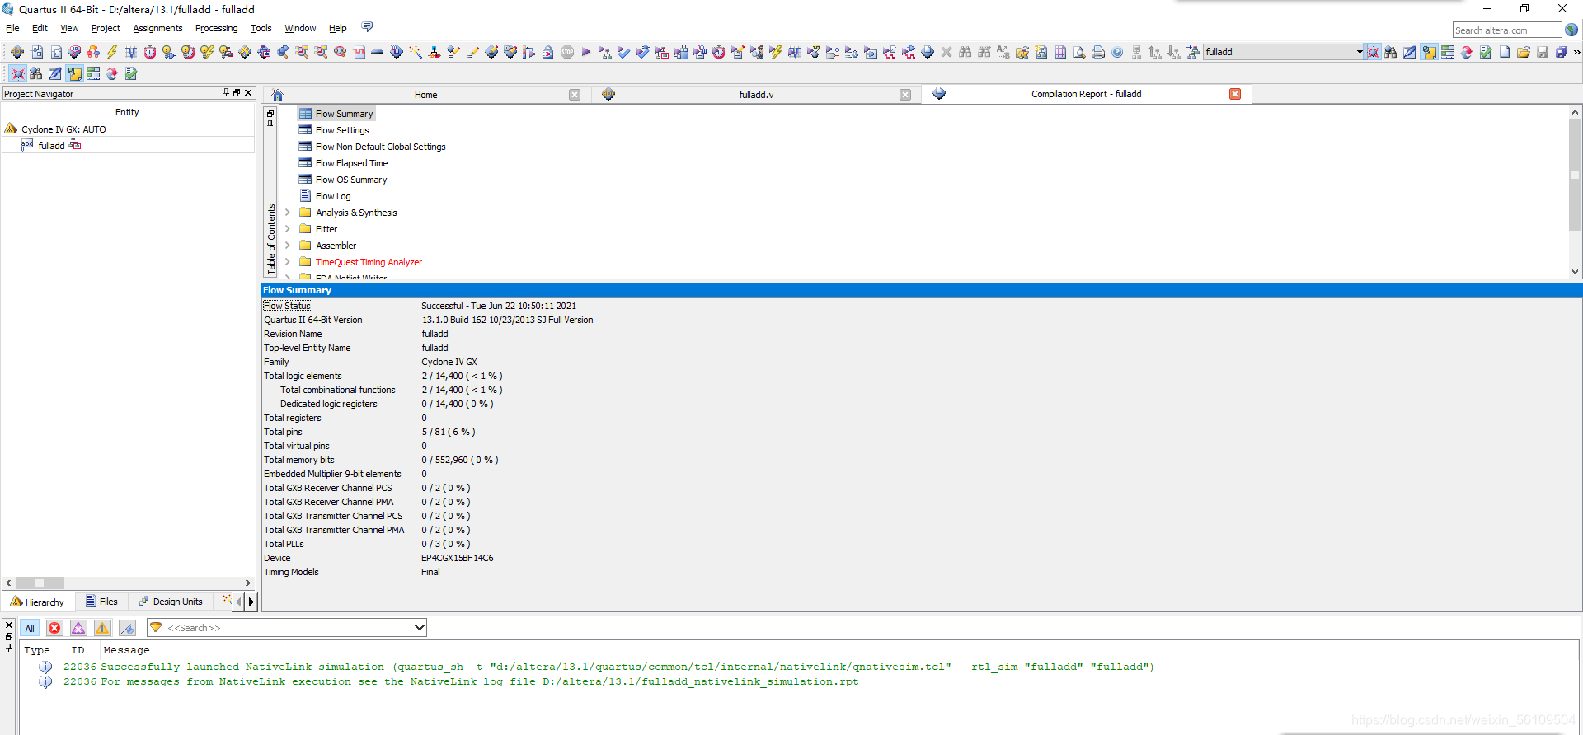Click the Start Compilation play icon
Viewport: 1583px width, 735px height.
pyautogui.click(x=586, y=52)
